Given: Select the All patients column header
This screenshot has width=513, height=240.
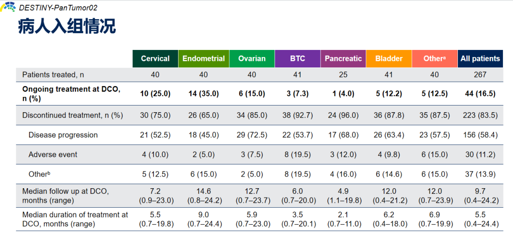Looking at the screenshot, I should [480, 58].
